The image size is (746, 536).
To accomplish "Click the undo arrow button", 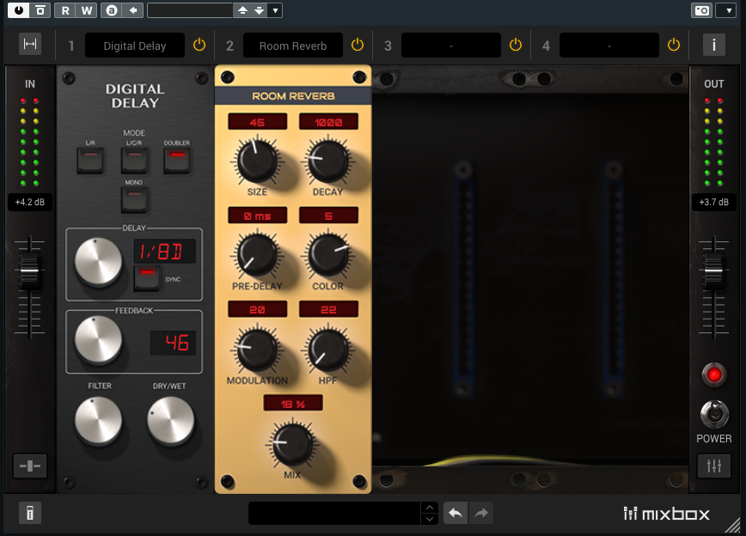I will click(456, 513).
